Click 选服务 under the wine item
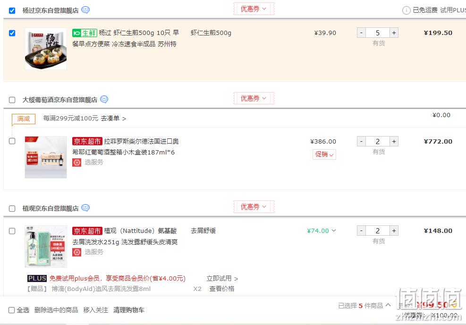This screenshot has width=466, height=325. (x=94, y=162)
